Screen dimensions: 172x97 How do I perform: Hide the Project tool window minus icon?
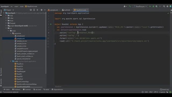(45, 10)
